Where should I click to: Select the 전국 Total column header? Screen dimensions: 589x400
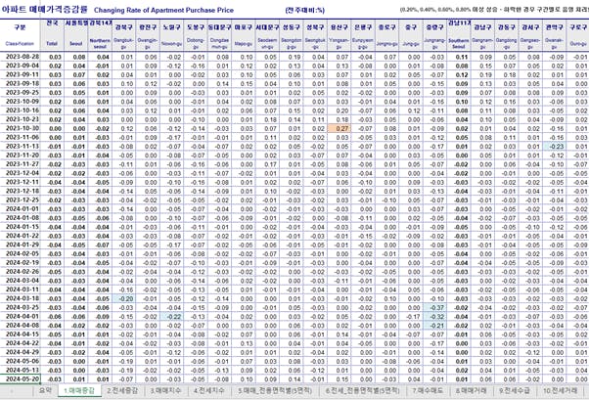coord(52,35)
